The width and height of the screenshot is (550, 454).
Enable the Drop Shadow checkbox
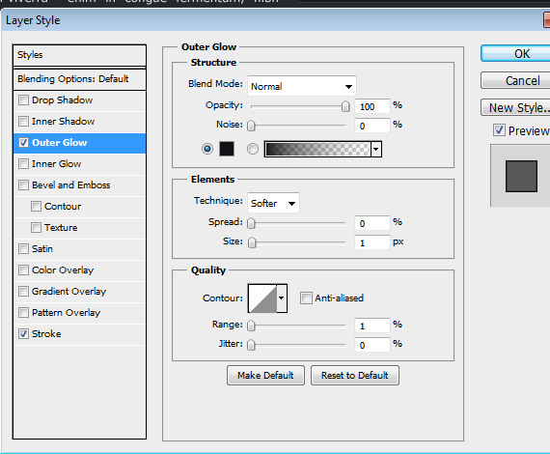23,100
